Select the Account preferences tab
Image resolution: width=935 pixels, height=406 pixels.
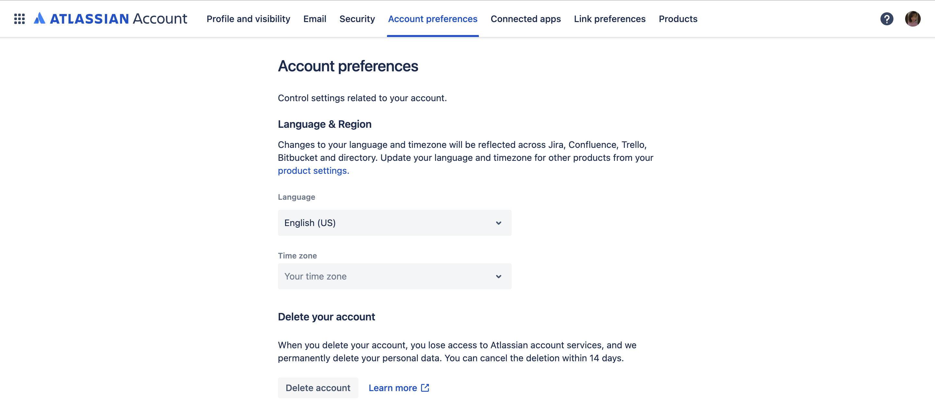pos(433,19)
